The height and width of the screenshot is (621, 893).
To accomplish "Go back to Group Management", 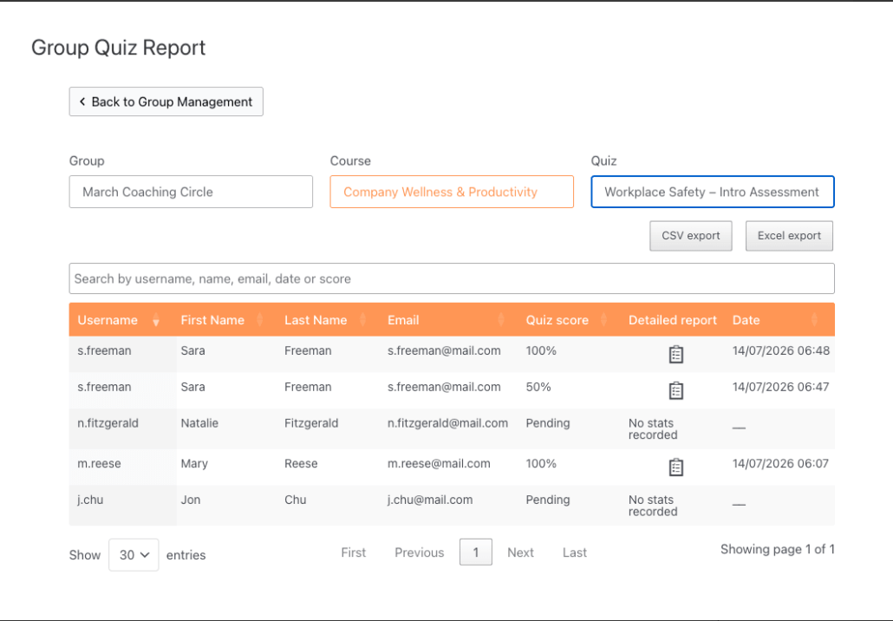I will 166,101.
